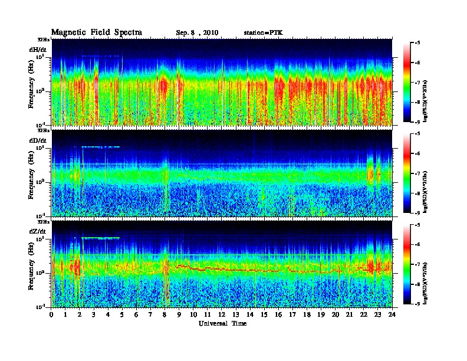Viewport: 467px width, 361px height.
Task: Select the dH/dt panel label
Action: coord(38,50)
